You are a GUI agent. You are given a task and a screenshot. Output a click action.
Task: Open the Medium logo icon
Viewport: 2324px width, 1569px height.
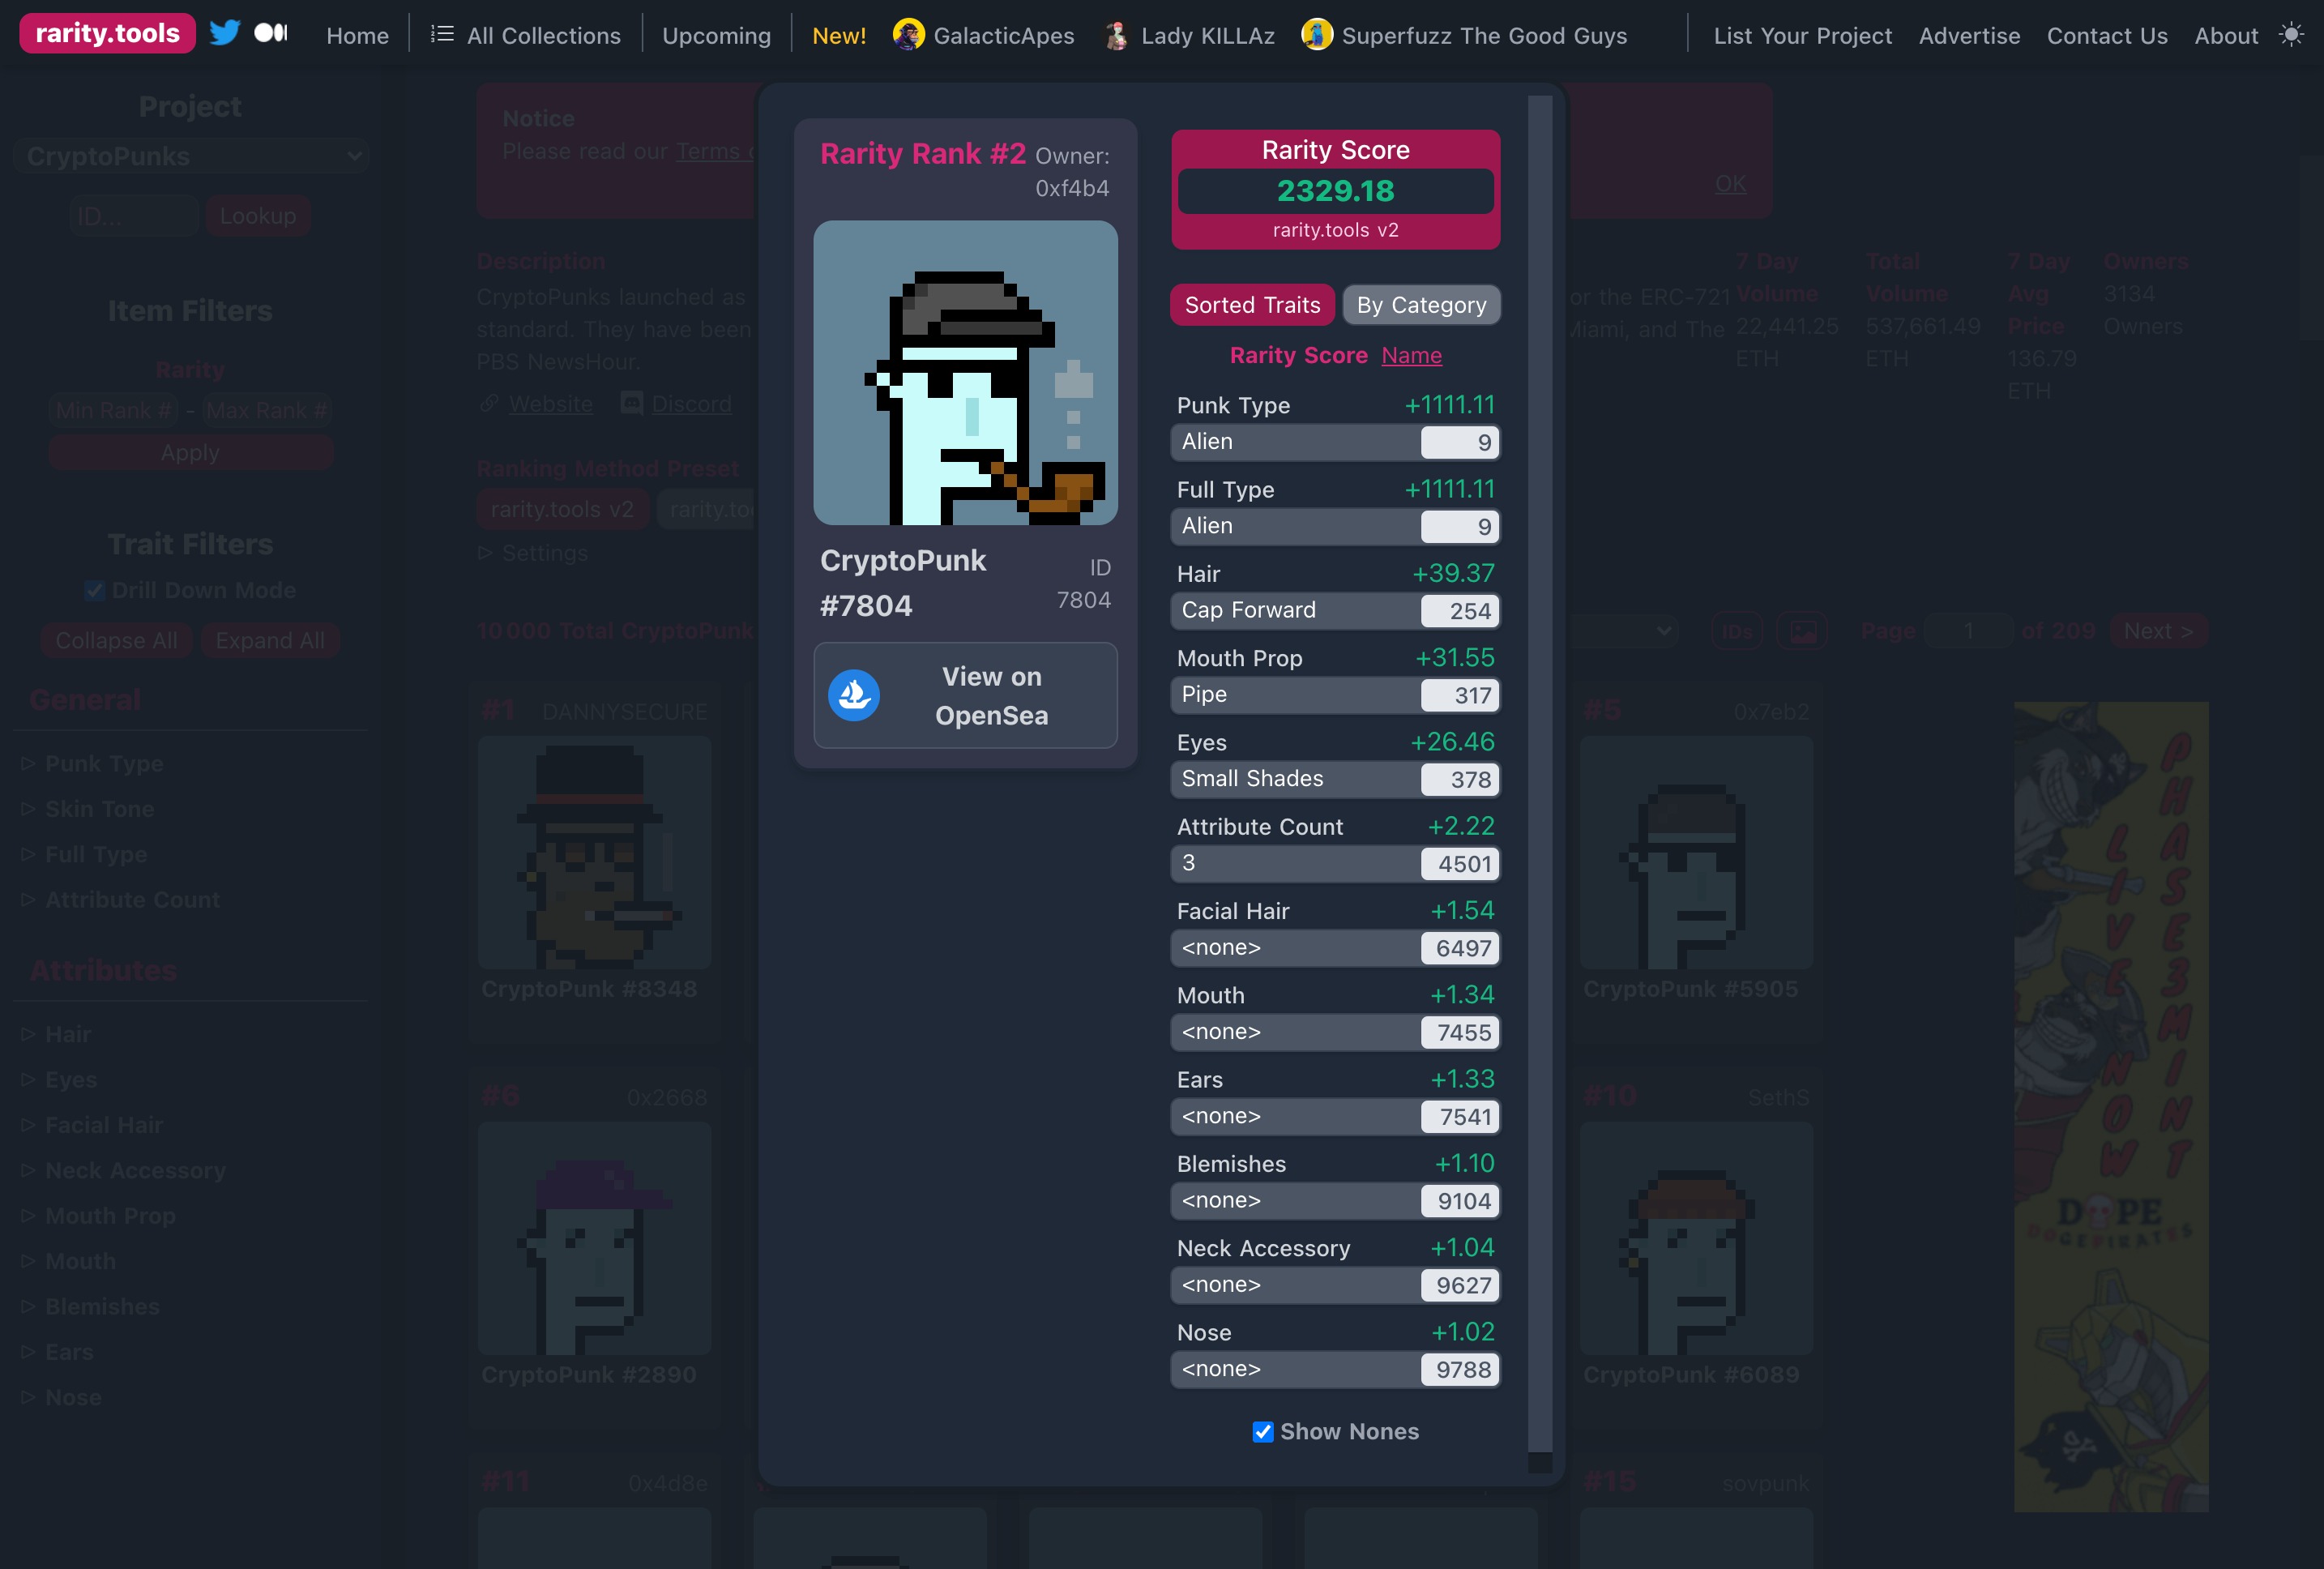(x=270, y=33)
